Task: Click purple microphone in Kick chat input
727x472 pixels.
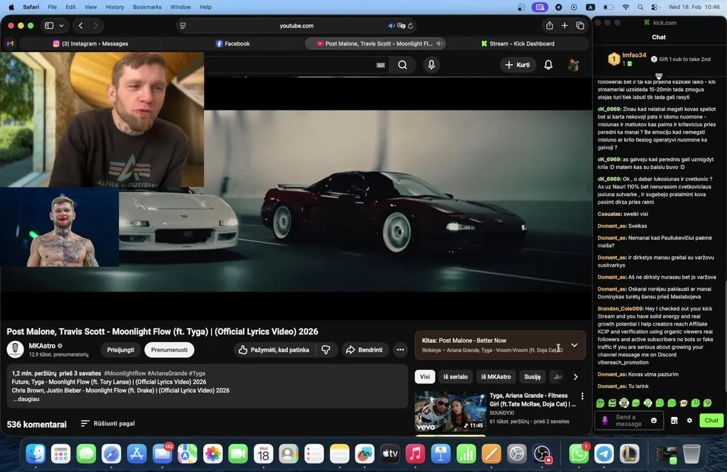Action: click(x=604, y=420)
